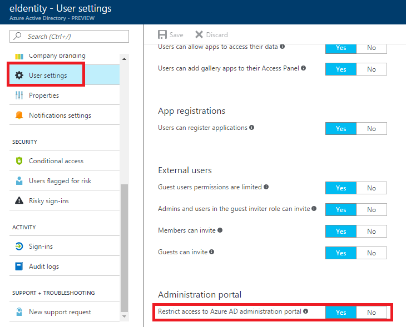406x327 pixels.
Task: Select Yes for 'Restrict access to Azure AD administration portal'
Action: coord(341,312)
